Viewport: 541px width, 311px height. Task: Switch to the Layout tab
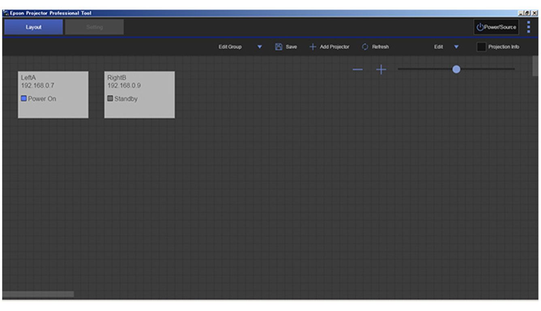(x=34, y=27)
